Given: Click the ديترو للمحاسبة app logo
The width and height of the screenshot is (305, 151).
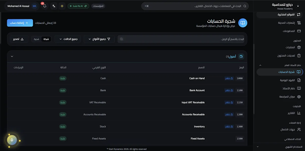Looking at the screenshot, I should tap(298, 6).
